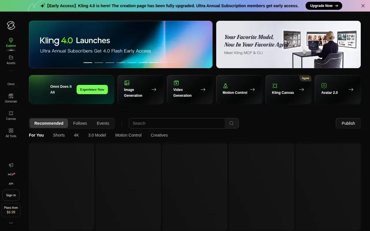
Task: Click the search magnifier icon
Action: pos(232,123)
